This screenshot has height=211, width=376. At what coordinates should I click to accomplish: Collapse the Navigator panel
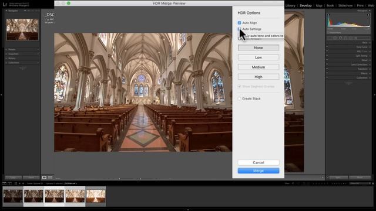(x=6, y=11)
